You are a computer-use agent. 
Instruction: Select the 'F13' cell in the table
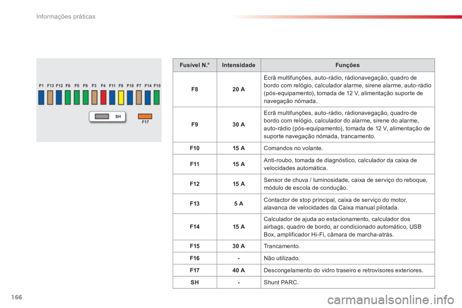195,204
